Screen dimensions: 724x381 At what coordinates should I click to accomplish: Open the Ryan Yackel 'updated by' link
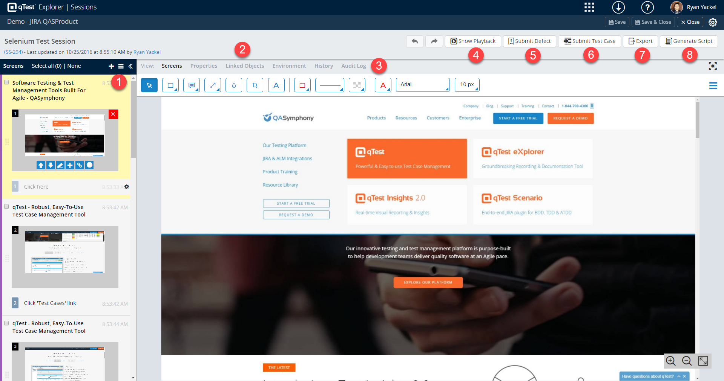(x=147, y=52)
